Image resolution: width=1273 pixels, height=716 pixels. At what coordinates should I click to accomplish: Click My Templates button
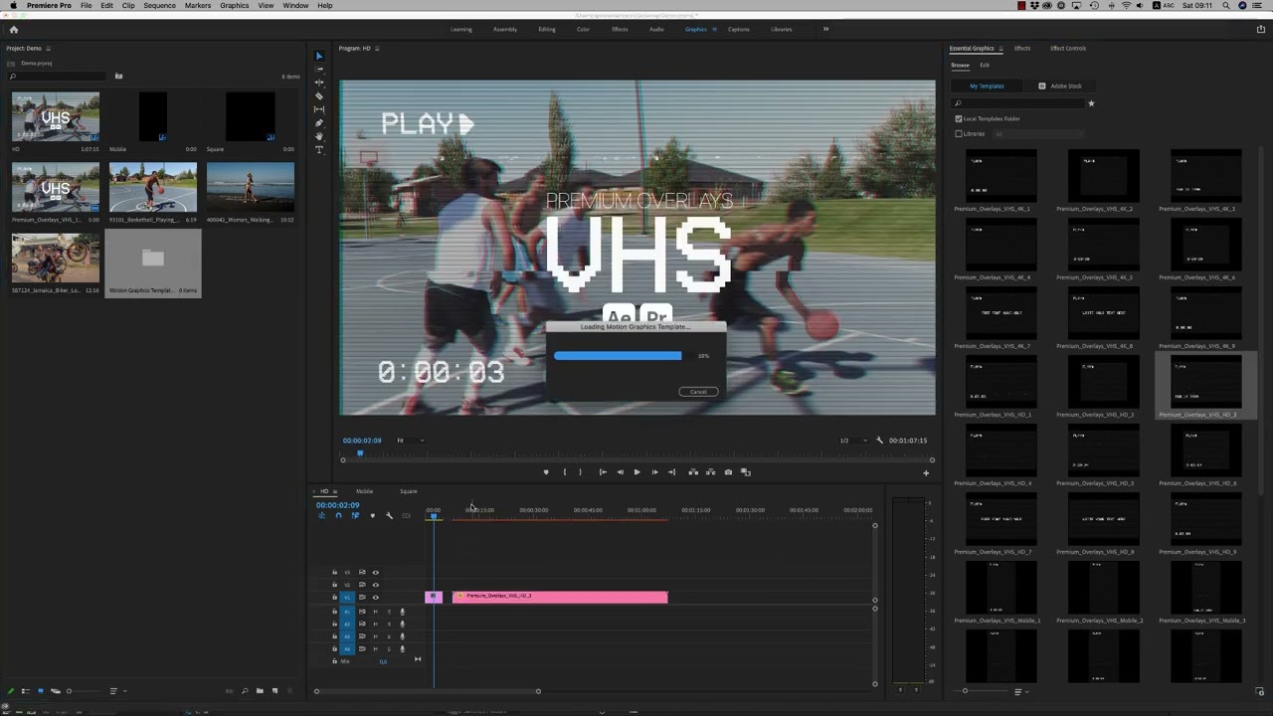[x=987, y=86]
